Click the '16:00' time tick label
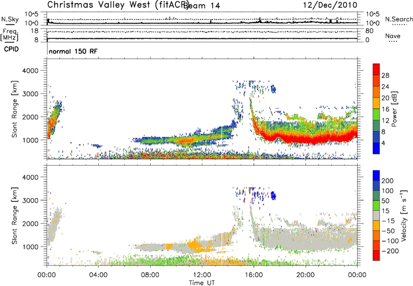Viewport: 413px width, 286px height. click(x=253, y=275)
